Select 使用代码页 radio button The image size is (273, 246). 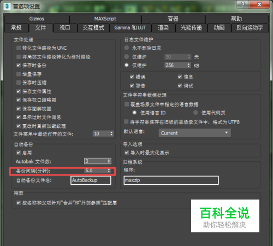point(195,113)
